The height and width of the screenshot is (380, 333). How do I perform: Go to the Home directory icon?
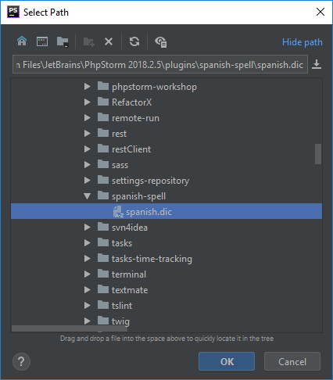(x=22, y=41)
